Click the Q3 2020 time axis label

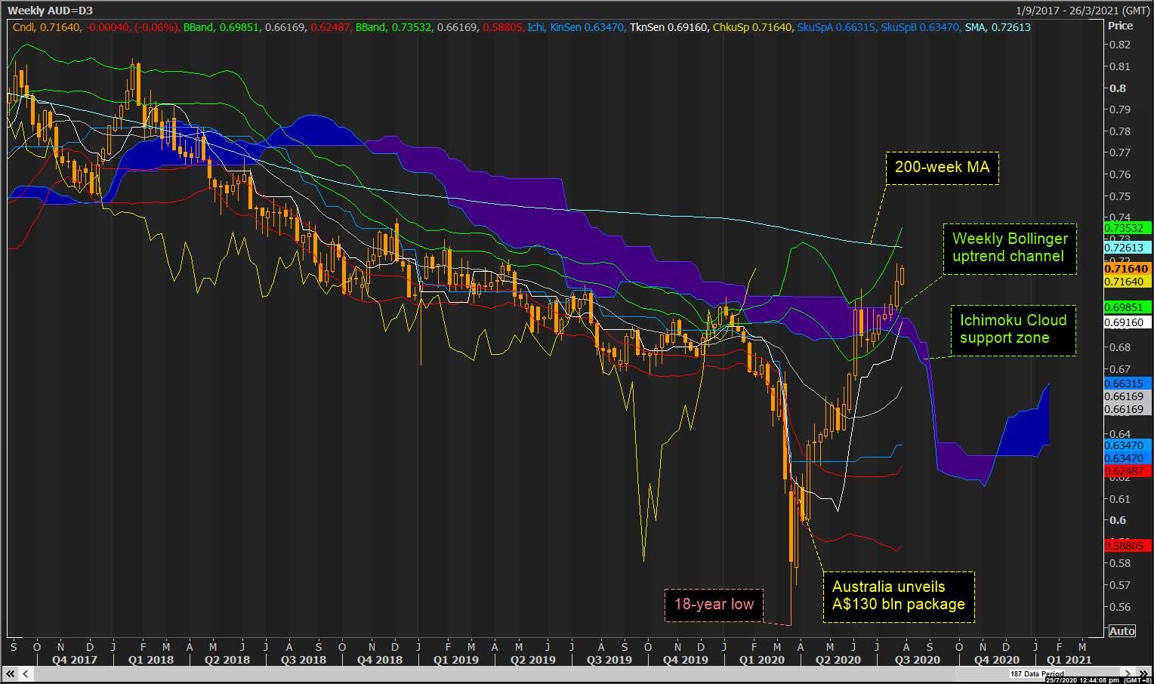click(917, 660)
